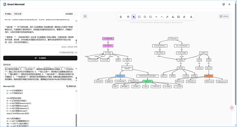The width and height of the screenshot is (237, 127).
Task: Click the source text scroll-up arrow
Action: click(x=76, y=21)
